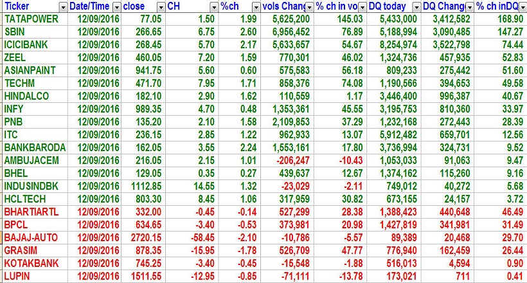Viewport: 527px width, 283px height.
Task: Expand the %ch column filter arrow
Action: click(x=256, y=6)
